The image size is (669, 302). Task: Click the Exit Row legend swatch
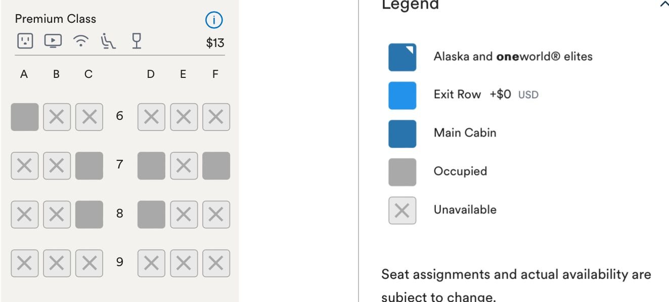pyautogui.click(x=402, y=96)
